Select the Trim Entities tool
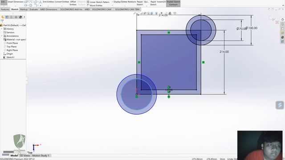This screenshot has width=285, height=160. [x=49, y=2]
